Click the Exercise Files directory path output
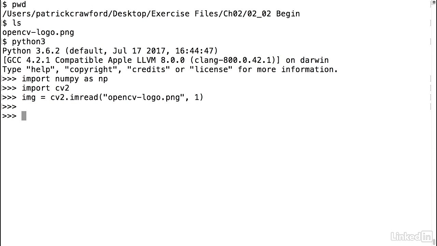 151,14
